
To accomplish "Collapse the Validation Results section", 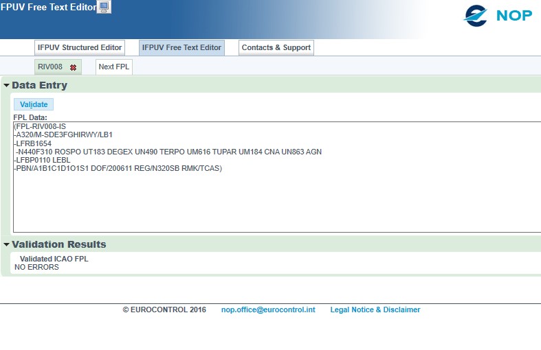I will tap(6, 244).
